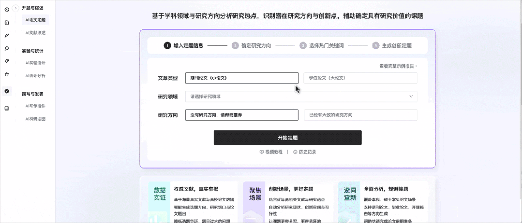Screen dimensions: 522x223
Task: Click the 开题与综述 section heading
Action: (32, 8)
